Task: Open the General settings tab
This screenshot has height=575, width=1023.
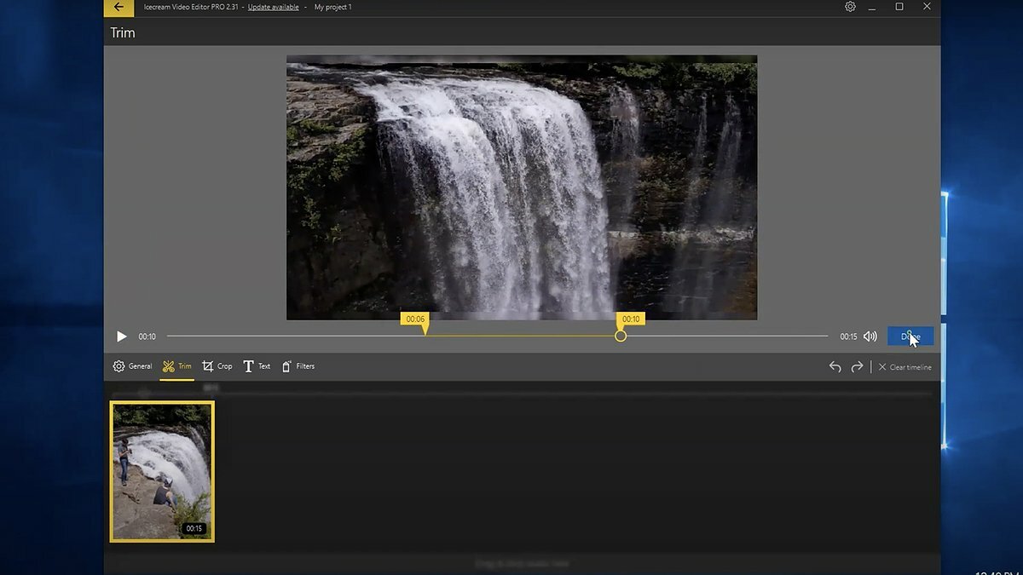Action: coord(132,366)
